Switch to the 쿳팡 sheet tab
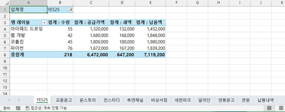The width and height of the screenshot is (285, 112). 246,100
